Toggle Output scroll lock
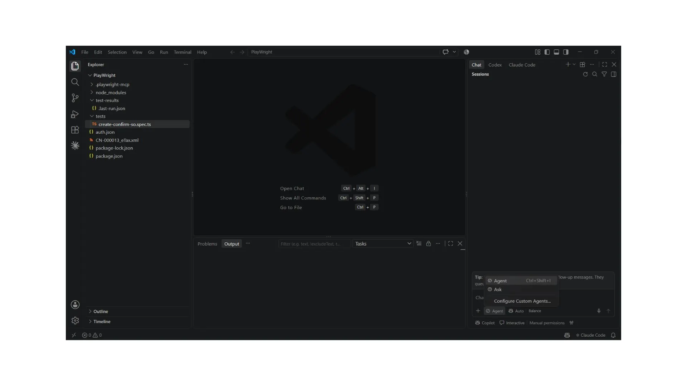This screenshot has height=386, width=687. coord(428,243)
